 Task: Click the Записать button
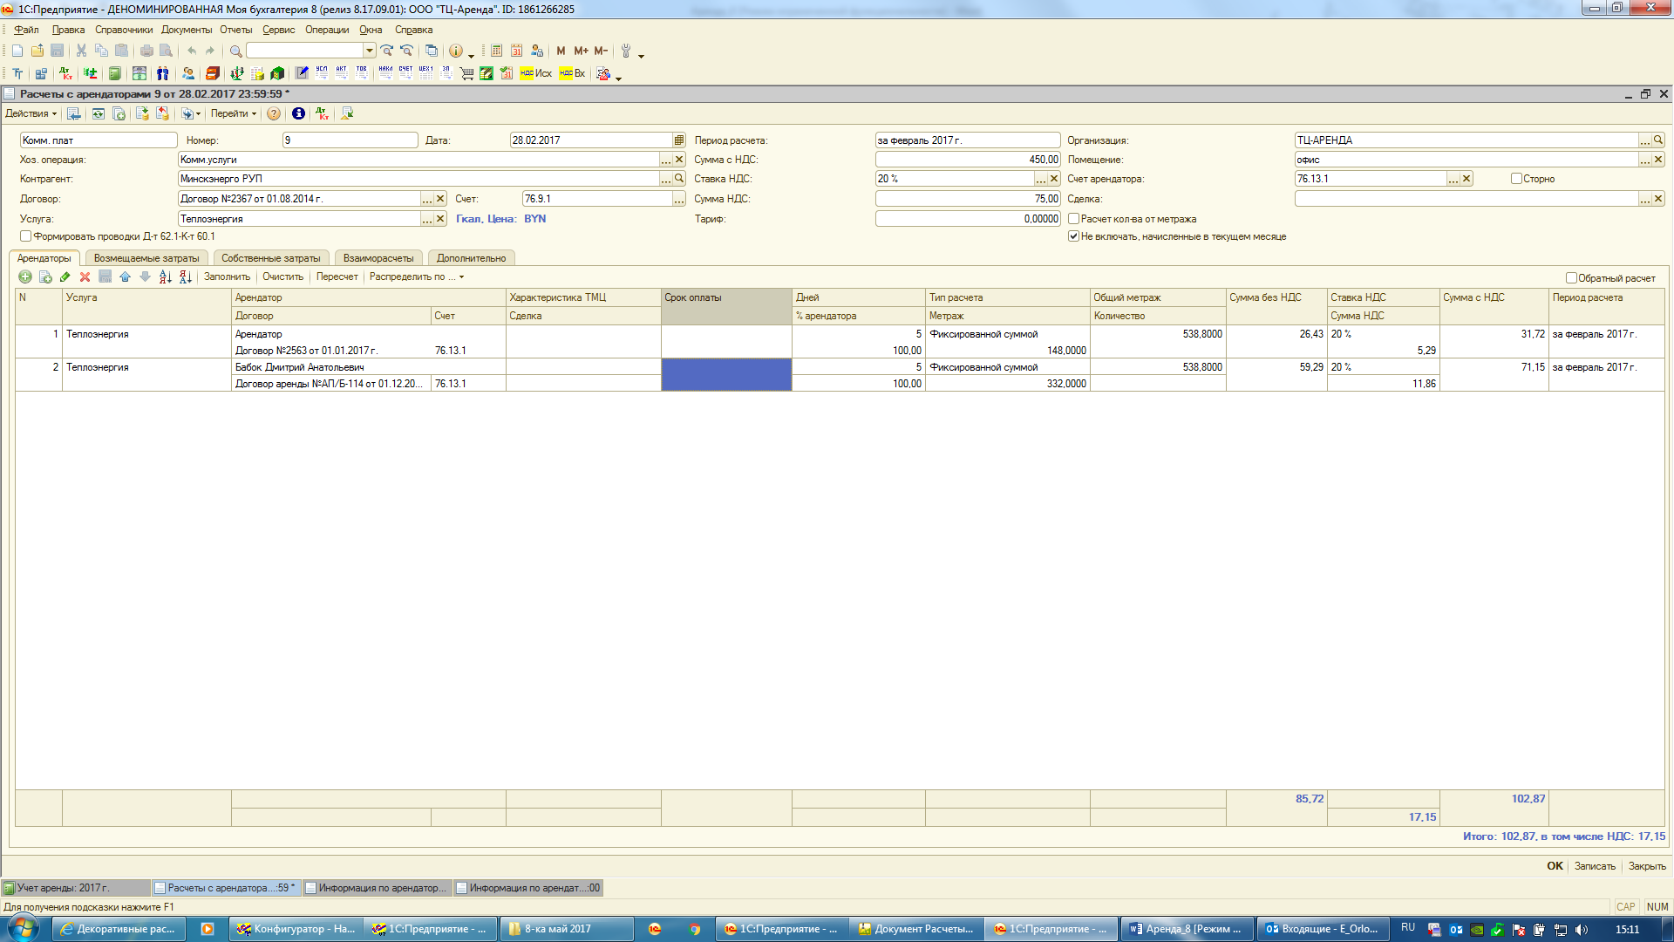pos(1594,866)
